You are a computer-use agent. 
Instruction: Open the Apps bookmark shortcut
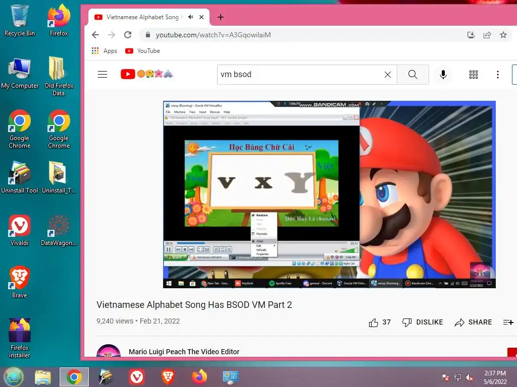104,51
